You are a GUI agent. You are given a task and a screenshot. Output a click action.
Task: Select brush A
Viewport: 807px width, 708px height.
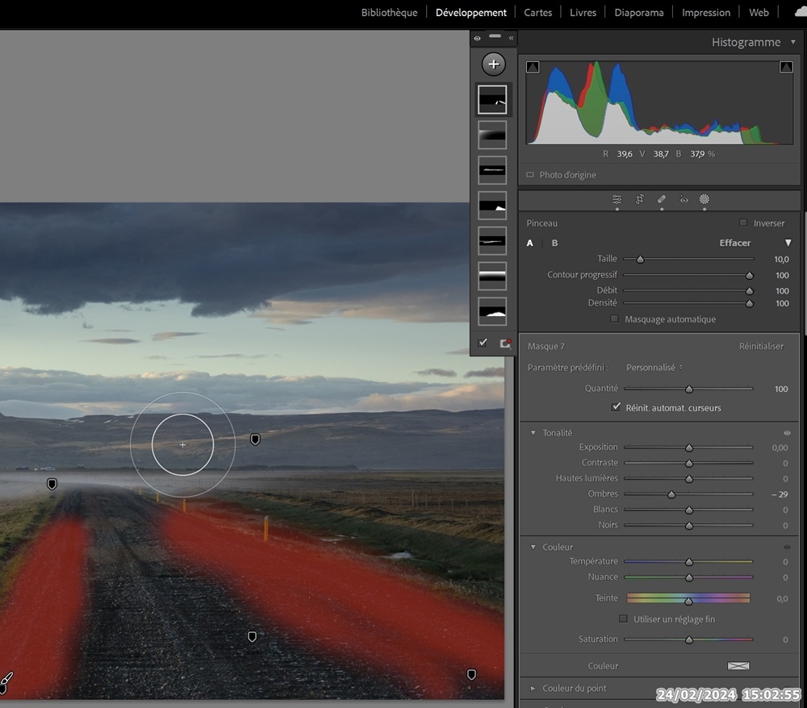pos(529,244)
